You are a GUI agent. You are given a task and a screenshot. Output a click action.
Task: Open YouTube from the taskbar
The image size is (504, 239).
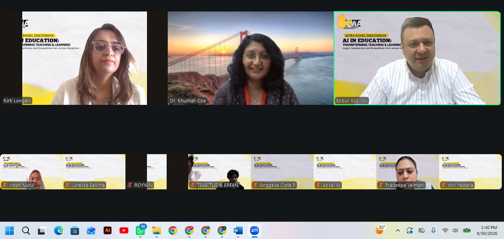(x=124, y=230)
